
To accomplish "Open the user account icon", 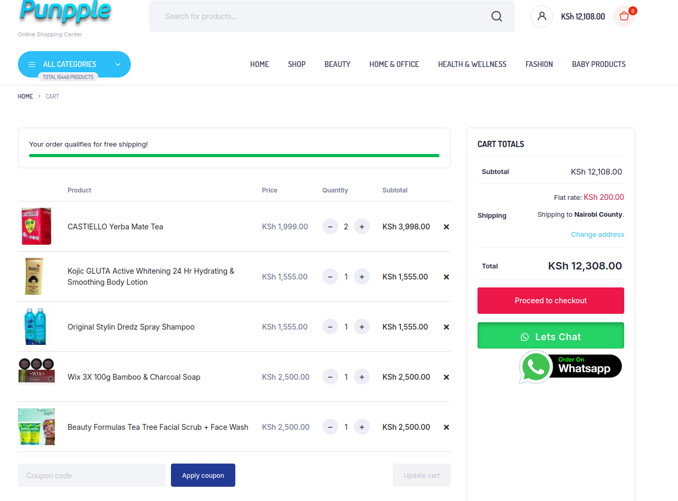I will [542, 16].
